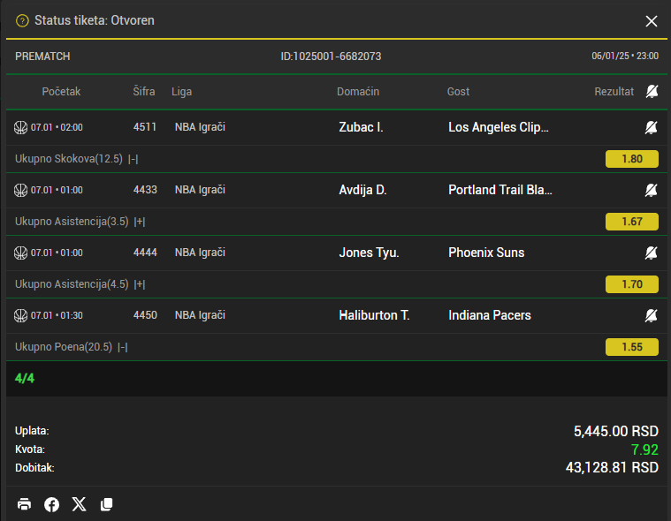Close the ticket status dialog
The width and height of the screenshot is (671, 521).
tap(652, 21)
